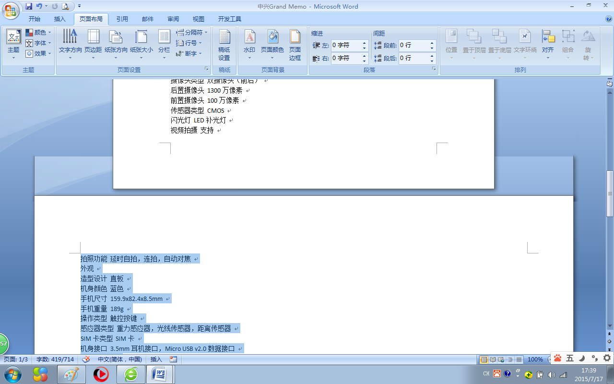Switch to Print Layout view
This screenshot has height=384, width=614.
point(484,360)
